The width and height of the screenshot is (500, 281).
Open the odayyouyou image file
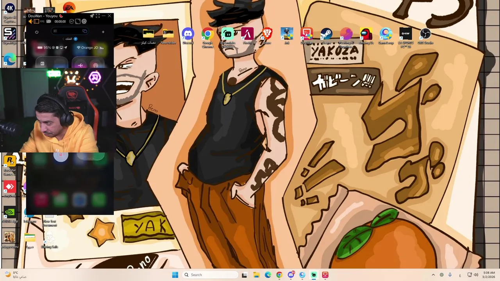point(9,240)
